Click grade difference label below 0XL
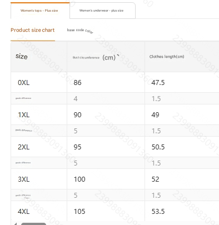 point(23,98)
